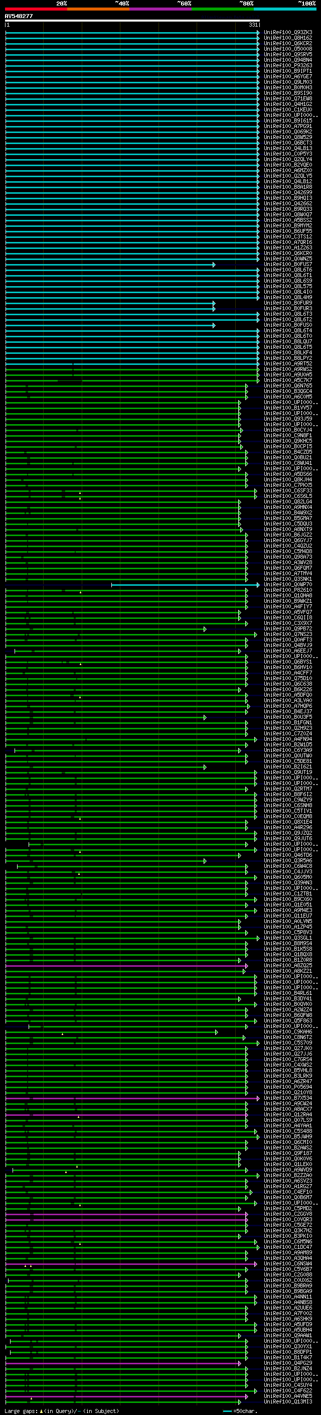321x1415 pixels.
Task: Select the UniRef100_Q8W529 label
Action: coord(288,138)
